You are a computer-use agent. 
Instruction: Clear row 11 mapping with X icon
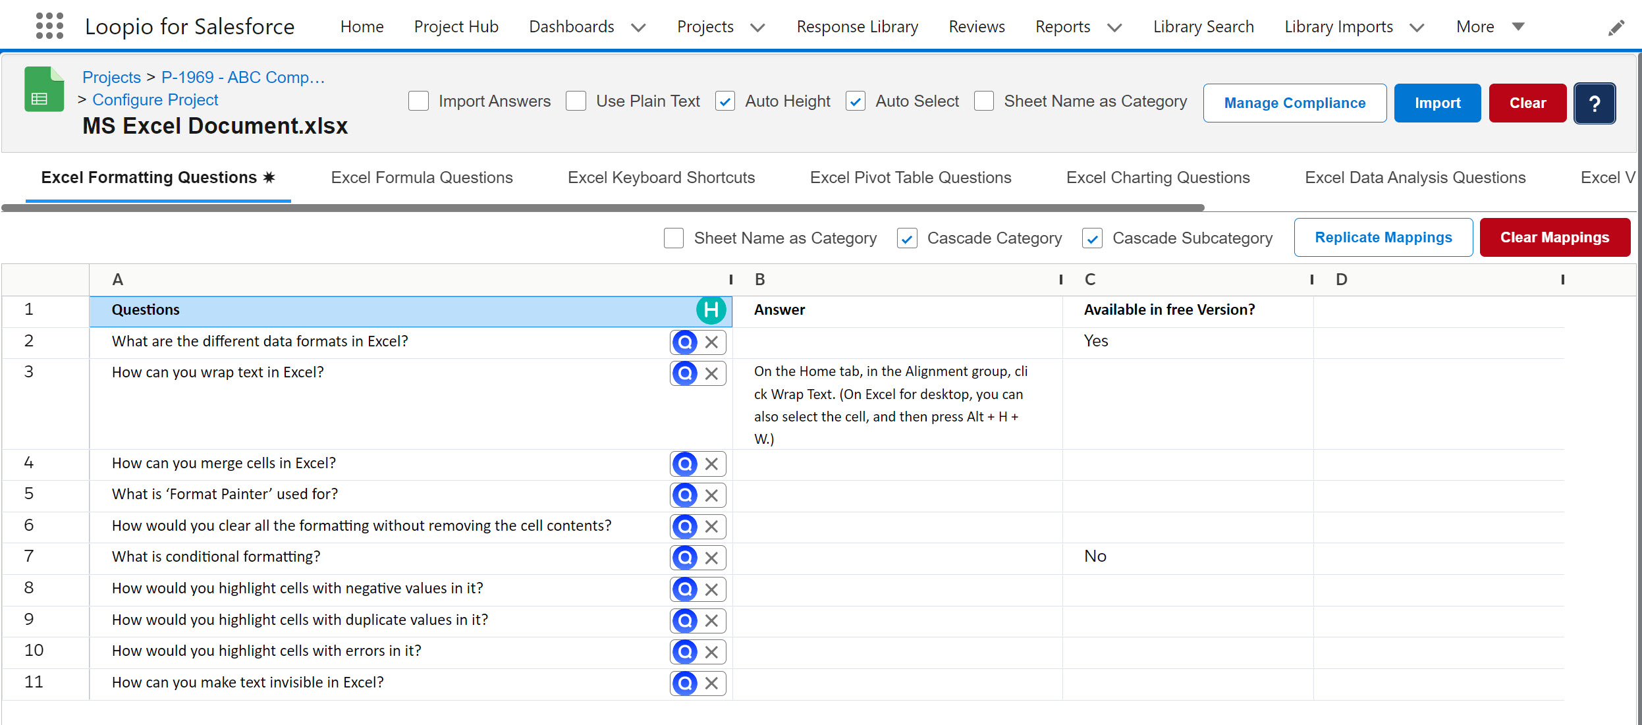711,684
